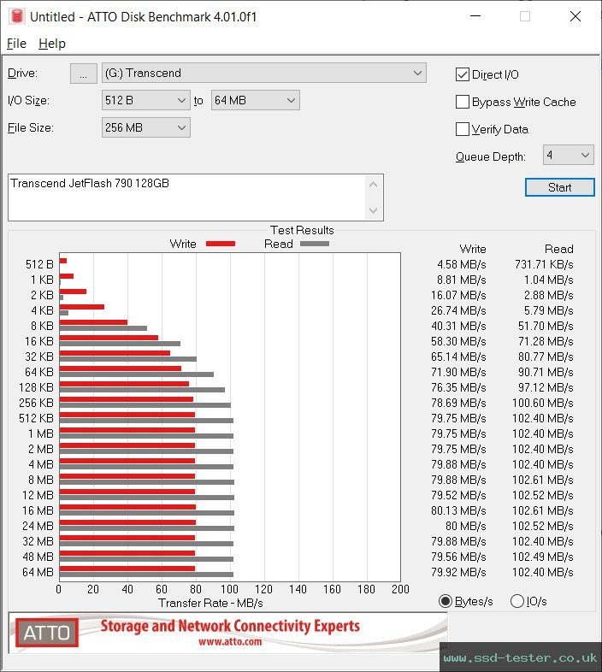
Task: Click the description box scroll down arrow
Action: (373, 210)
